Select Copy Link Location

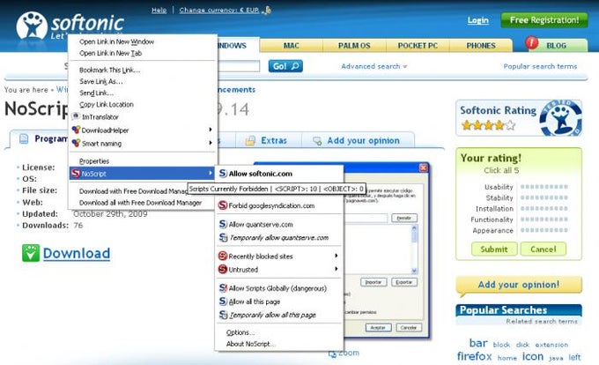pyautogui.click(x=107, y=104)
